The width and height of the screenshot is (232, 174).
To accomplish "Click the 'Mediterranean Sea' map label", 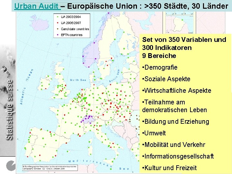I will coord(99,165).
